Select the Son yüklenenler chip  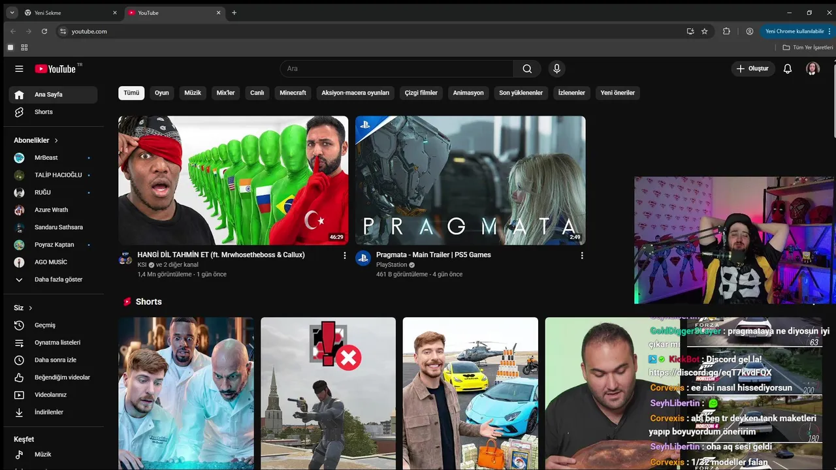[x=521, y=93]
